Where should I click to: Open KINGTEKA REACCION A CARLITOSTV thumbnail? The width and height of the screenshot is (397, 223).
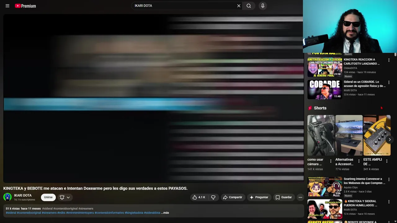tap(325, 67)
